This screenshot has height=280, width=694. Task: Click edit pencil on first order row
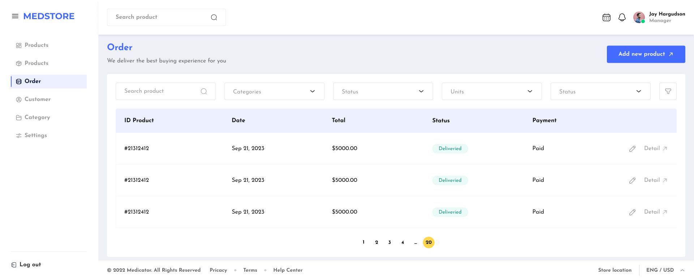click(x=632, y=149)
